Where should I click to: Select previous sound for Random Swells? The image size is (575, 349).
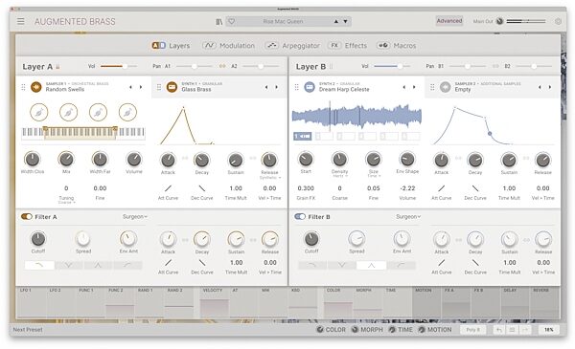pyautogui.click(x=130, y=87)
